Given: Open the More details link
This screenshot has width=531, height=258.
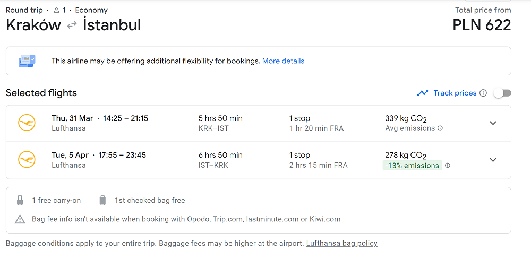Looking at the screenshot, I should (283, 61).
